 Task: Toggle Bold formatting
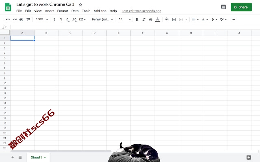point(137,19)
